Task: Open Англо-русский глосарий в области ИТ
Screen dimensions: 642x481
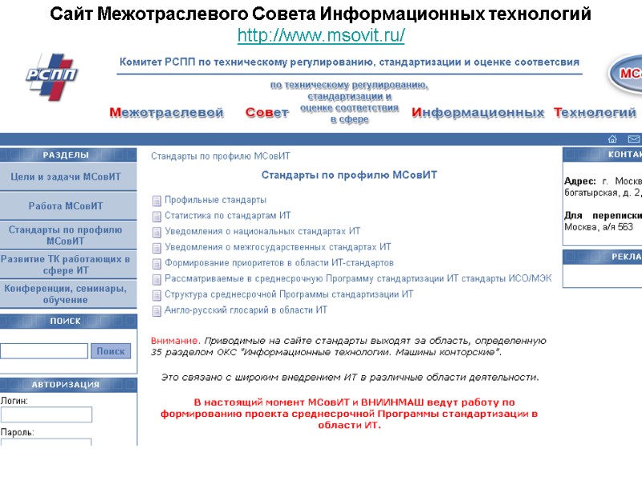Action: click(x=246, y=310)
